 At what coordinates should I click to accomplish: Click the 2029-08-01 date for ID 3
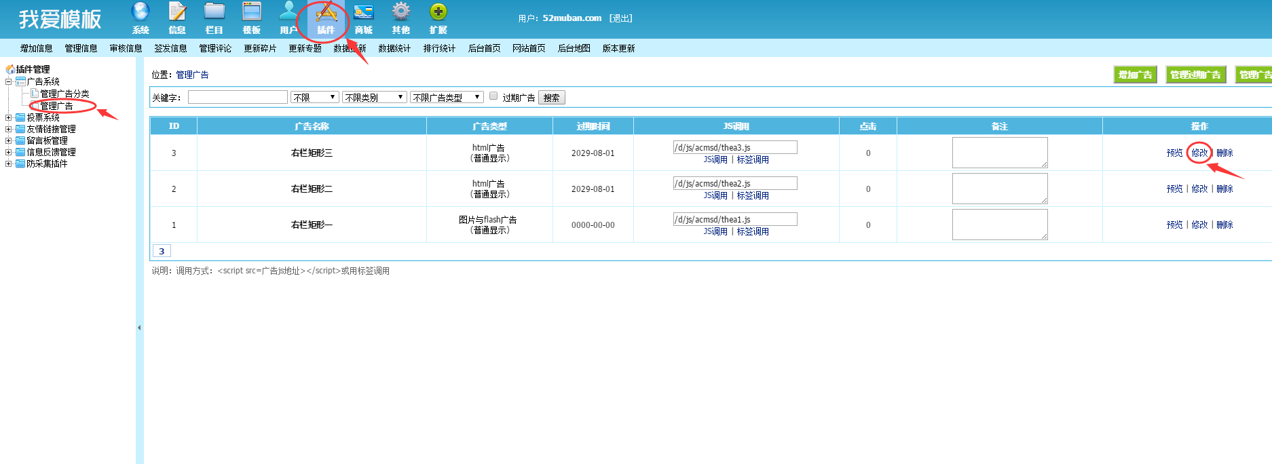pos(593,153)
